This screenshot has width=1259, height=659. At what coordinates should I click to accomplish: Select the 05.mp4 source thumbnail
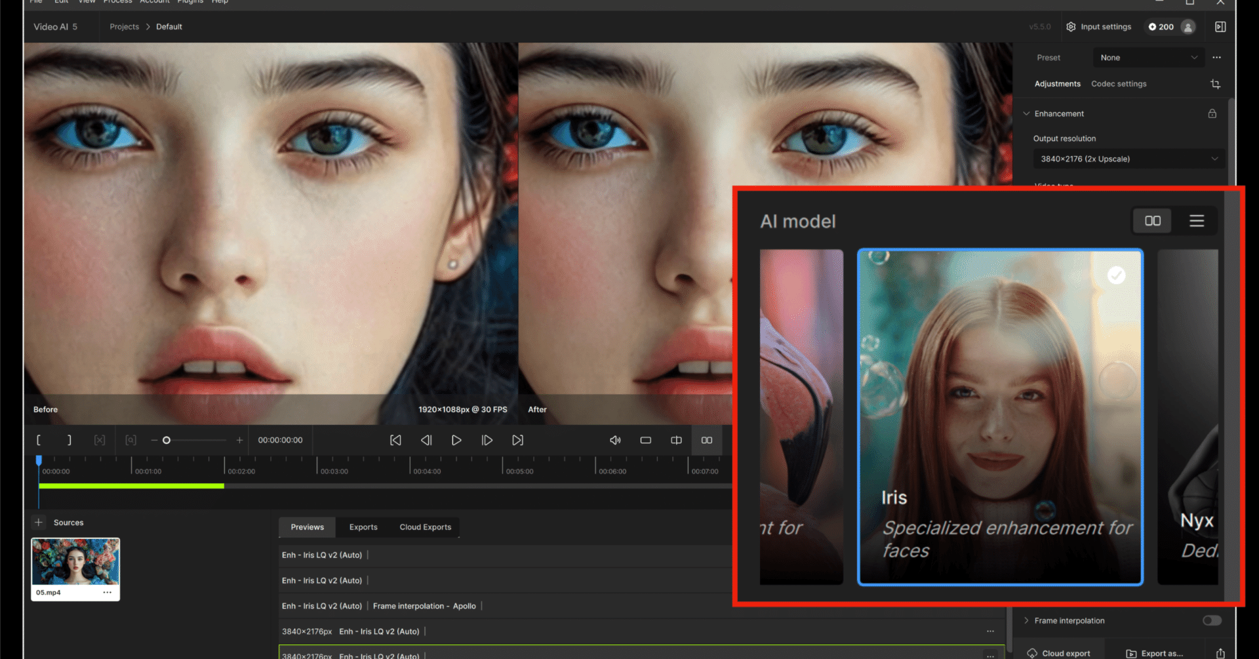(75, 562)
